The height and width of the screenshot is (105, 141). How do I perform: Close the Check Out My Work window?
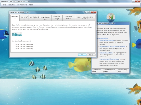tap(94, 12)
